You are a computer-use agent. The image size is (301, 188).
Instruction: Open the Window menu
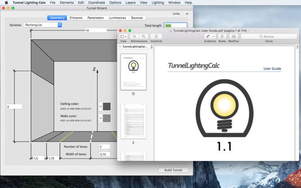[174, 3]
